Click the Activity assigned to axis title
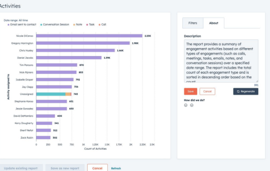 tap(8, 87)
